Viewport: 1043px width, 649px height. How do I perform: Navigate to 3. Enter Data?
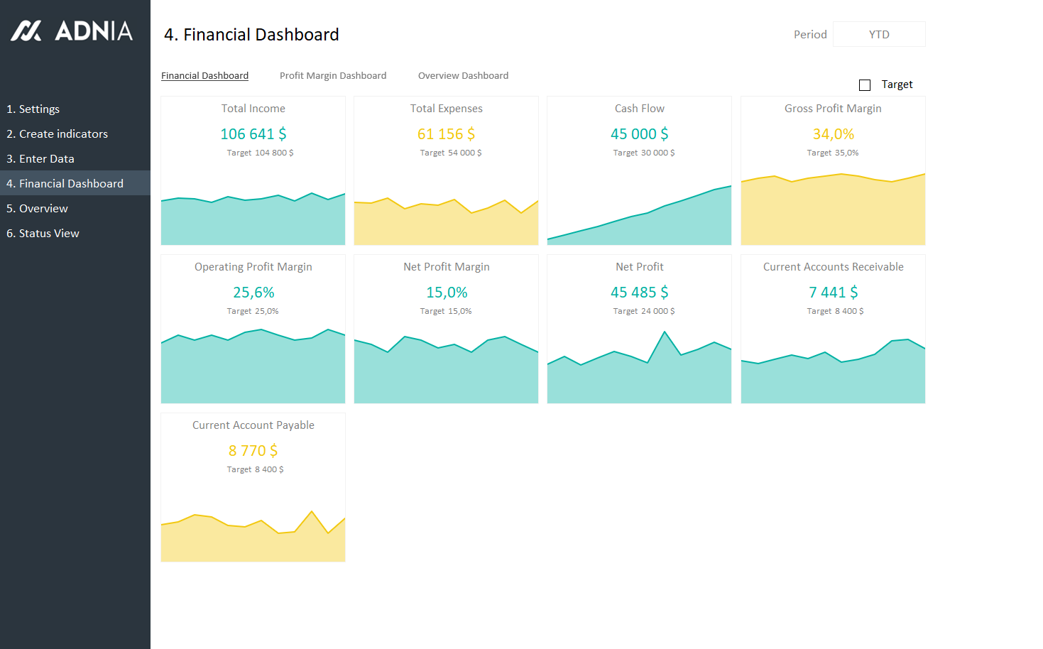(x=40, y=159)
